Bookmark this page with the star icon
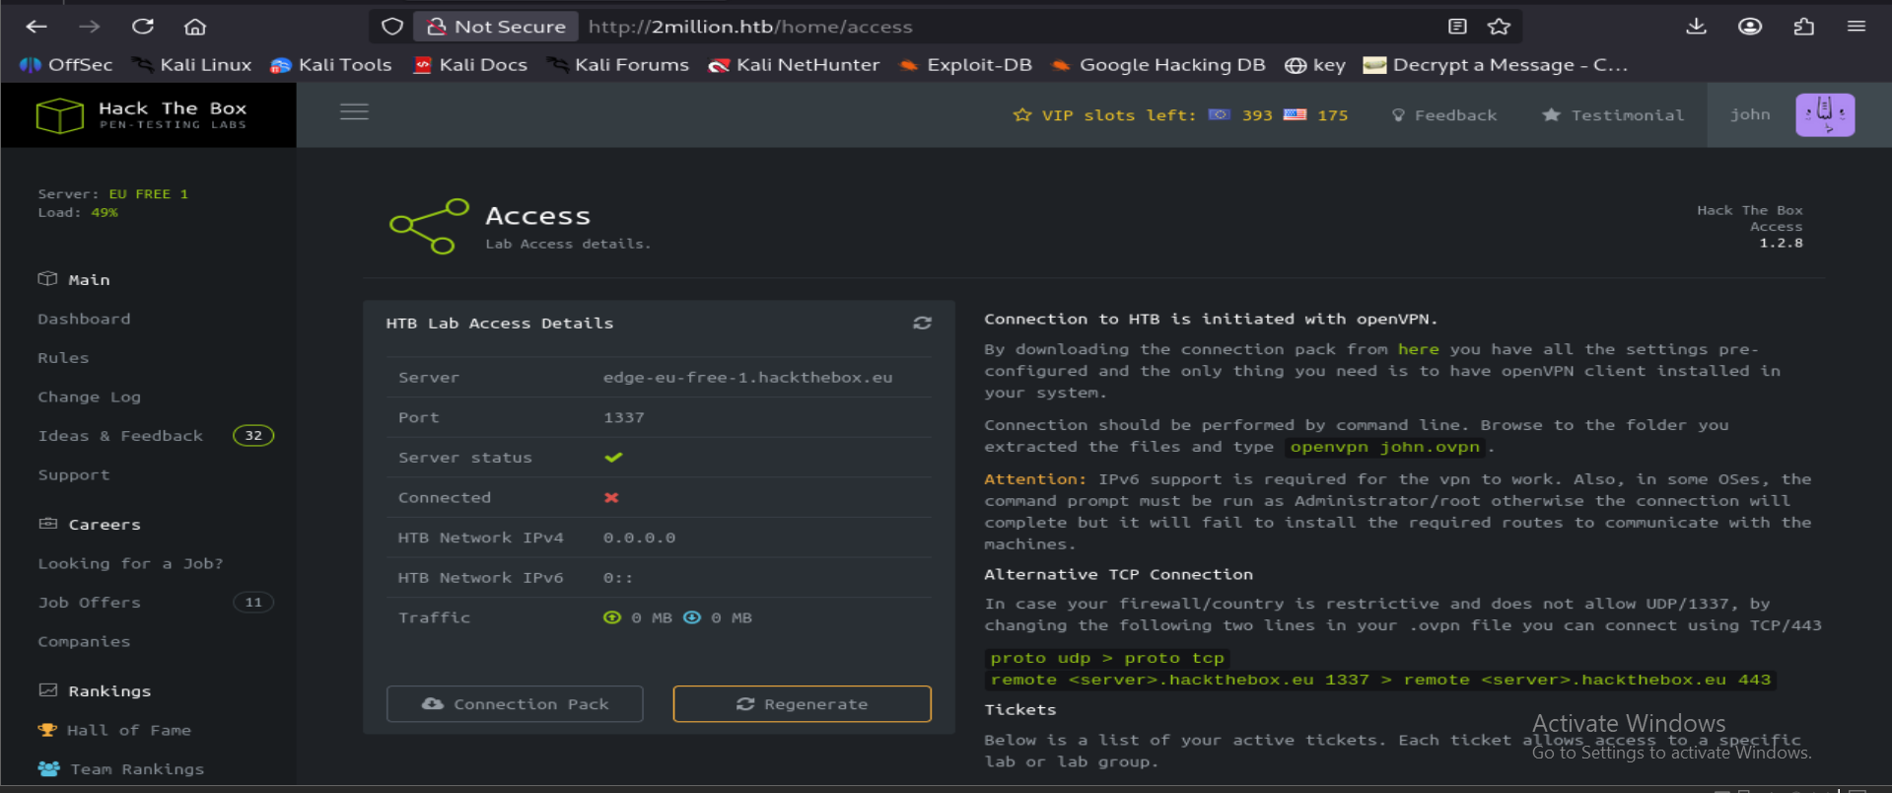 tap(1499, 27)
